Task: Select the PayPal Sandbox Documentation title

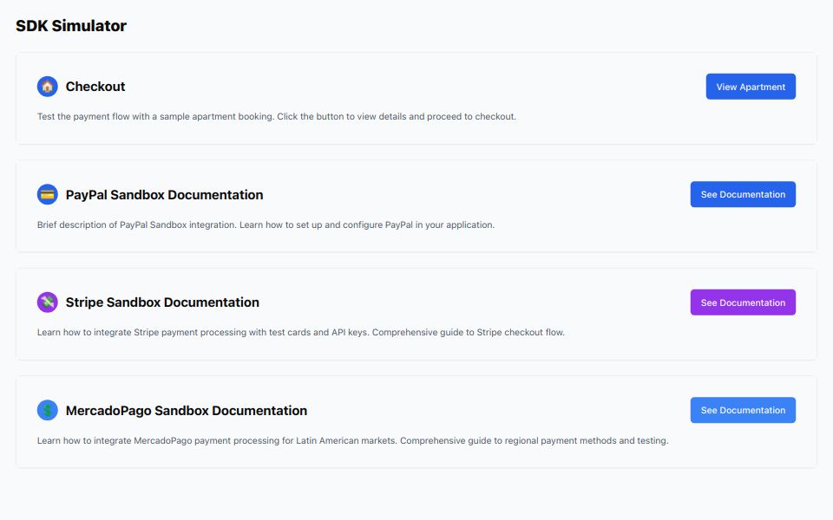Action: (x=165, y=194)
